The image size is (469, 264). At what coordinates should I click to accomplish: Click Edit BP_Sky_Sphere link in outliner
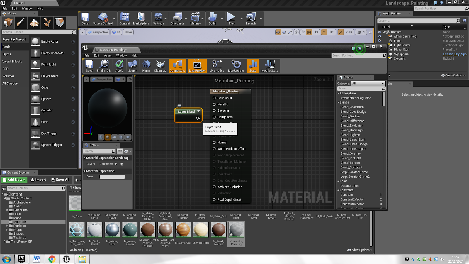455,54
